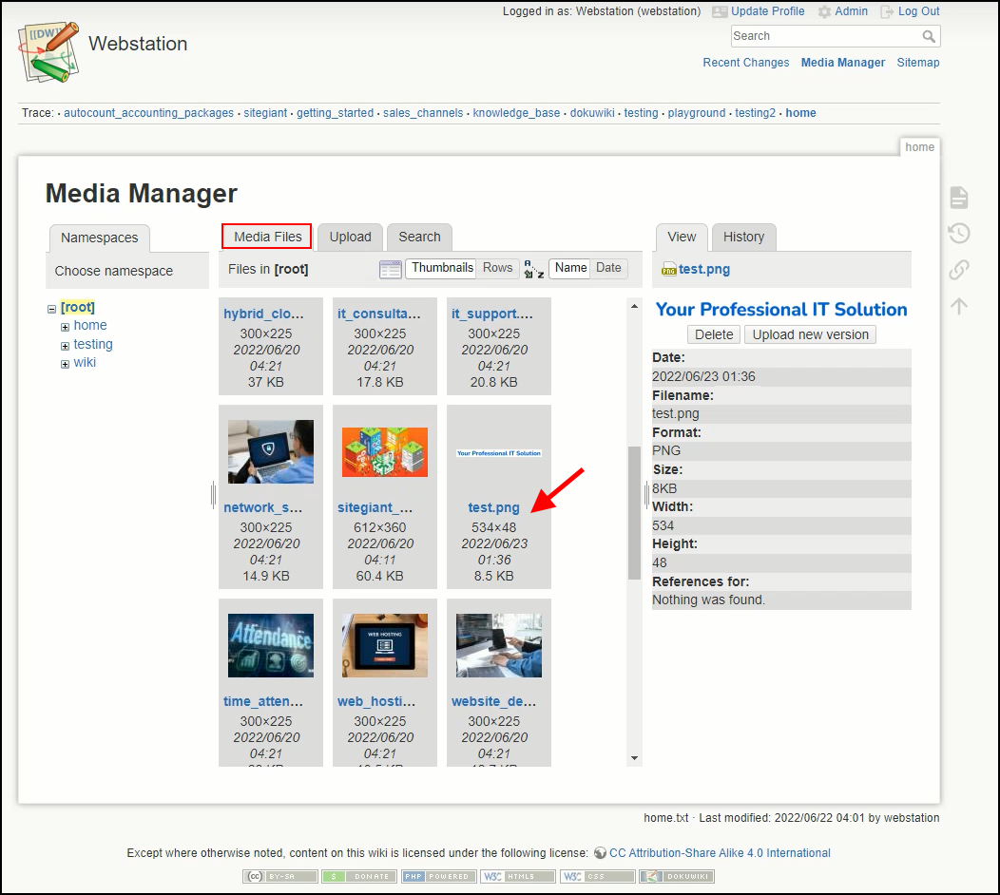1000x895 pixels.
Task: Click the file list scroll up arrow
Action: 634,307
